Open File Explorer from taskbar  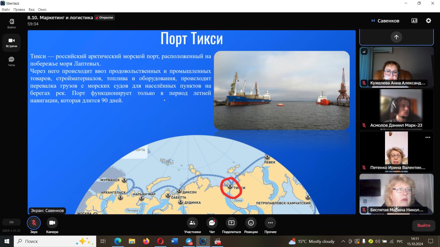[132, 241]
